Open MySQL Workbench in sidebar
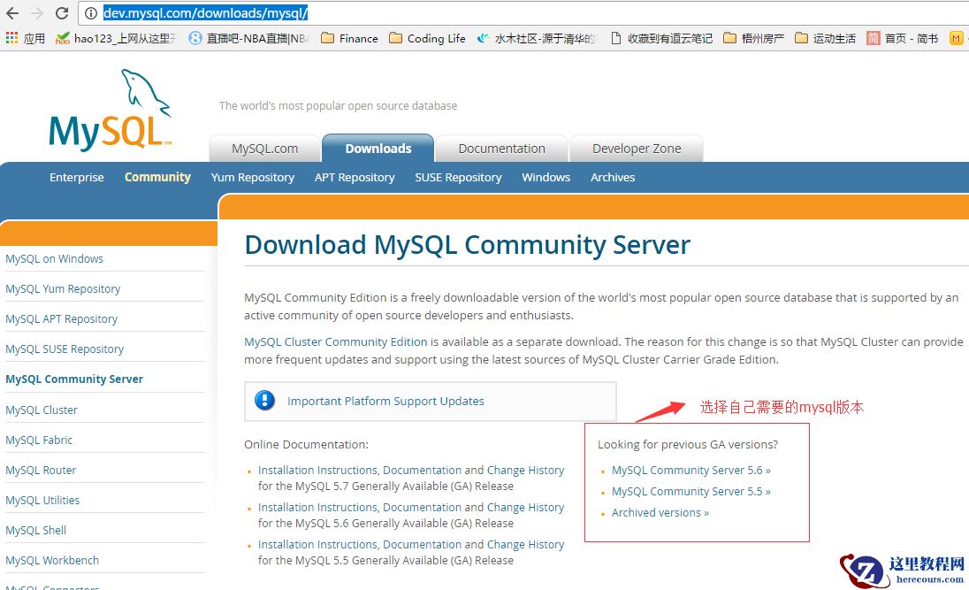 click(52, 560)
